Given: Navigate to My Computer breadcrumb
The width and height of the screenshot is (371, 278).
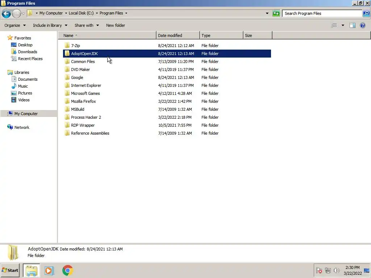Looking at the screenshot, I should click(x=51, y=13).
